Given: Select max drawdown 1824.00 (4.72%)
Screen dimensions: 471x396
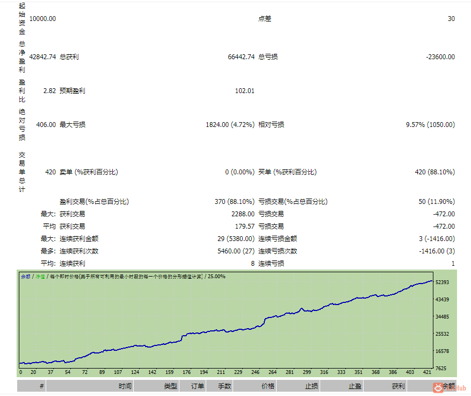Looking at the screenshot, I should (230, 125).
